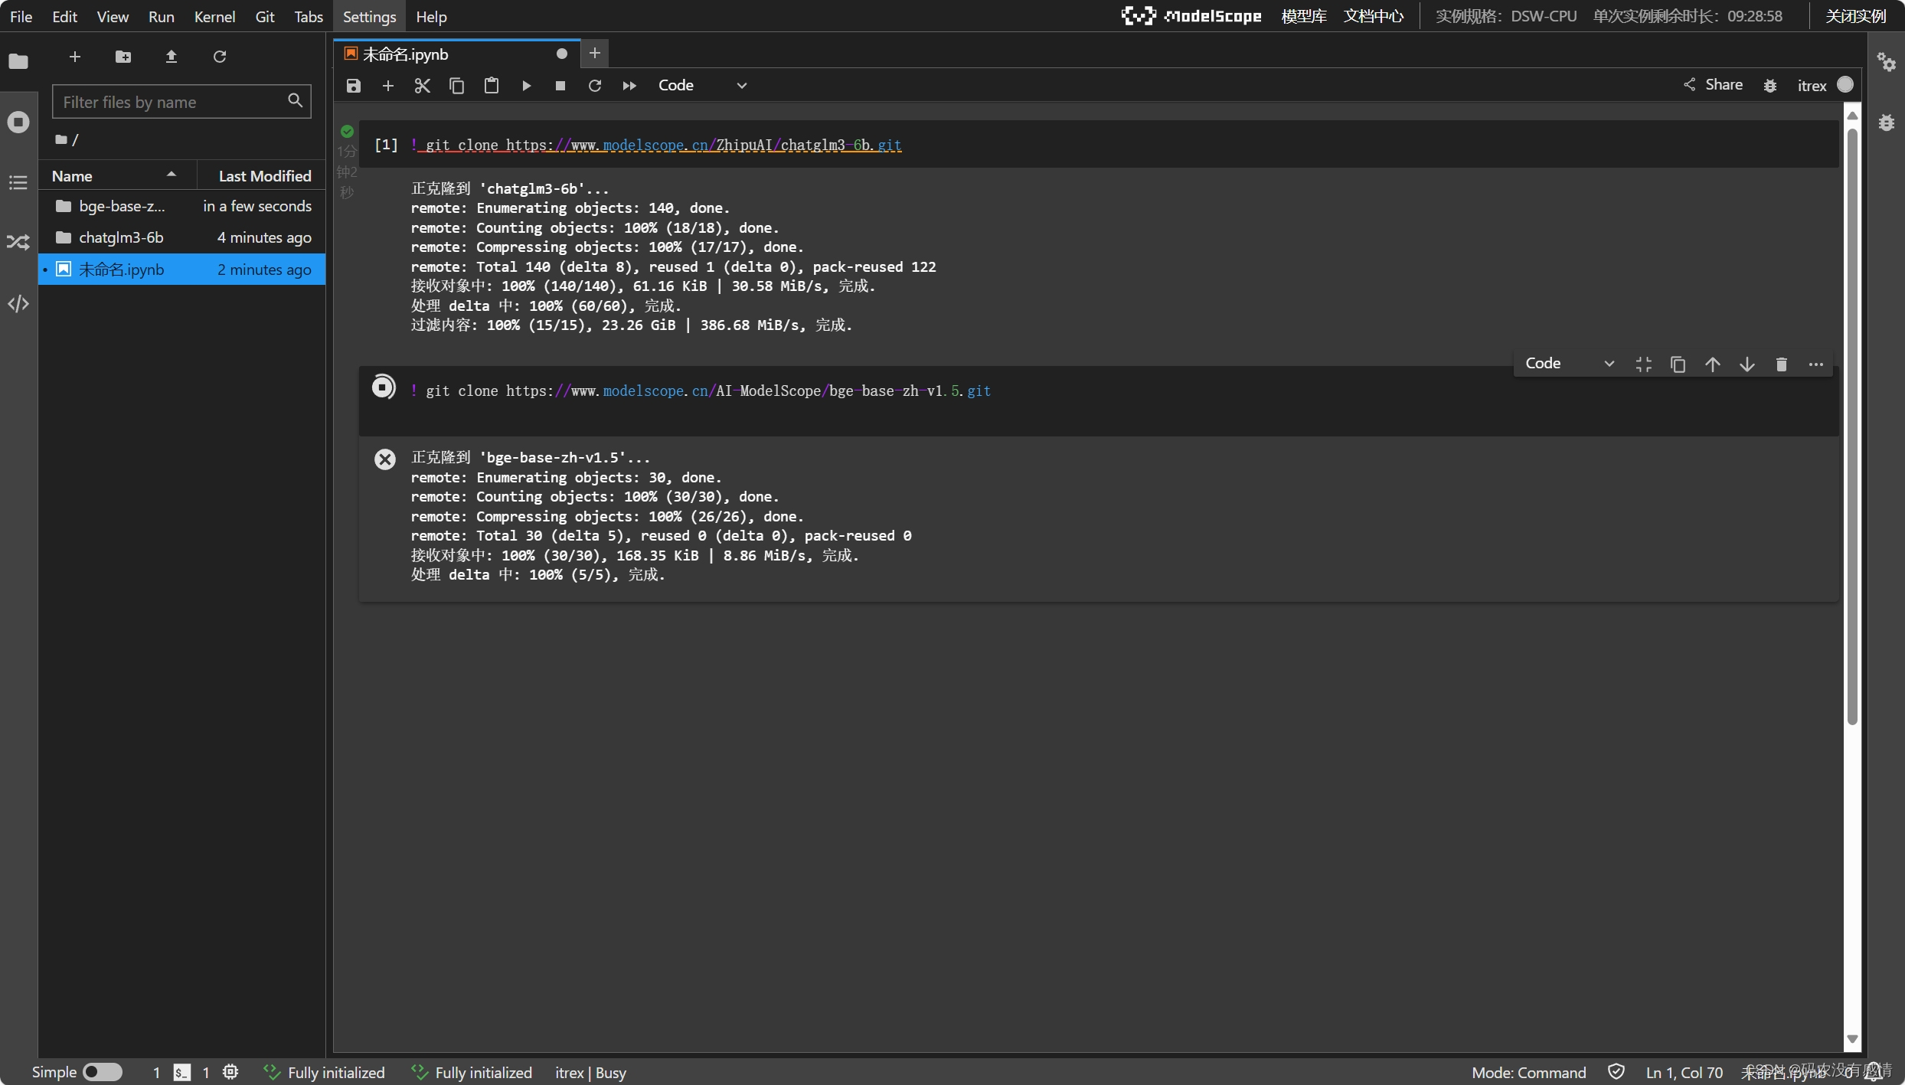Click the Upload Files icon
This screenshot has width=1905, height=1085.
pos(172,57)
